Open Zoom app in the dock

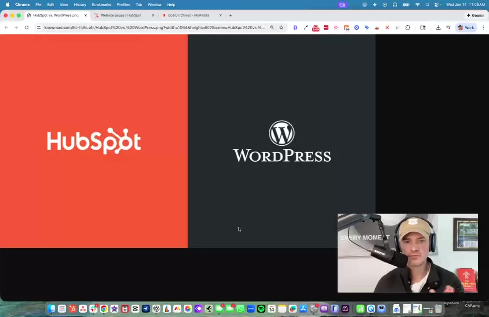(251, 309)
